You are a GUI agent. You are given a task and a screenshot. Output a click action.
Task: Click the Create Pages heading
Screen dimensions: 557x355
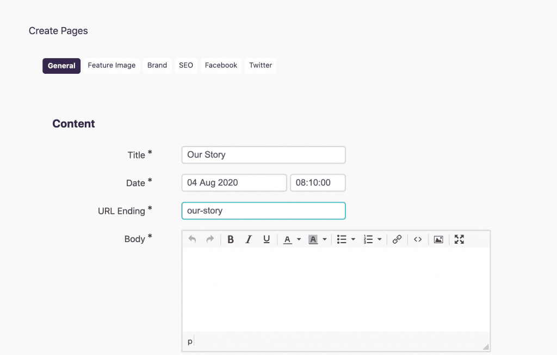click(x=58, y=31)
